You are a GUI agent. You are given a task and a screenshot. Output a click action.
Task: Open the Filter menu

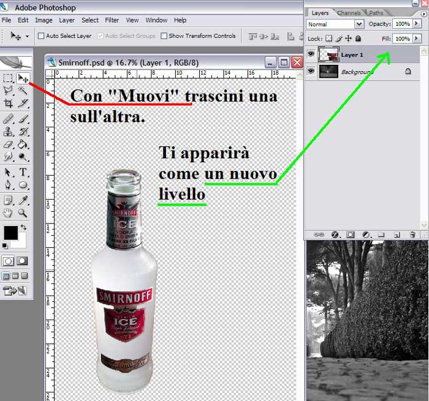(112, 20)
